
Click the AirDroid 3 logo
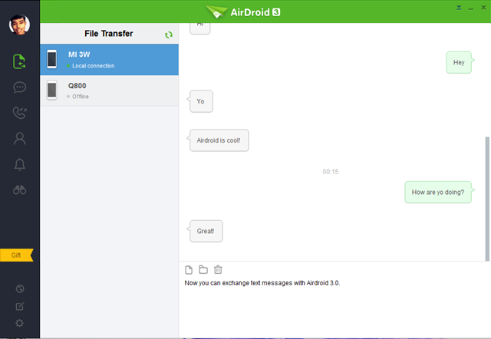click(x=243, y=12)
